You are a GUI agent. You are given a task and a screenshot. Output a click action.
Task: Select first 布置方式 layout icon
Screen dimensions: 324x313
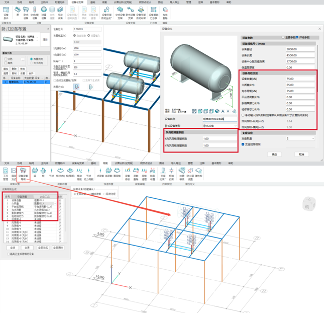76,87
